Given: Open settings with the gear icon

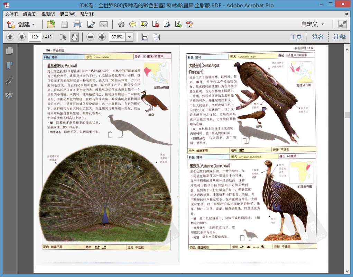Looking at the screenshot, I should [121, 24].
